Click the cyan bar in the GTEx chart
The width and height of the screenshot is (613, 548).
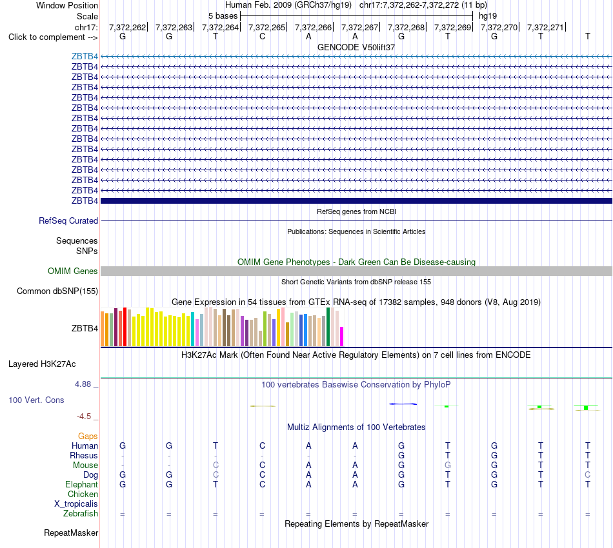click(x=193, y=329)
